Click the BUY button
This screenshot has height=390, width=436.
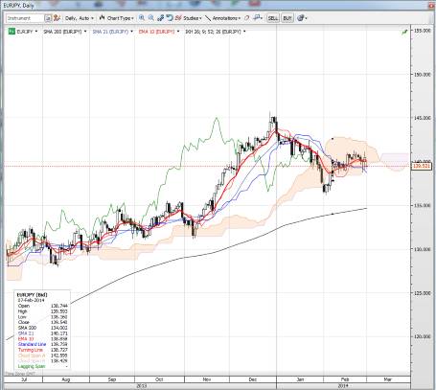[x=287, y=18]
